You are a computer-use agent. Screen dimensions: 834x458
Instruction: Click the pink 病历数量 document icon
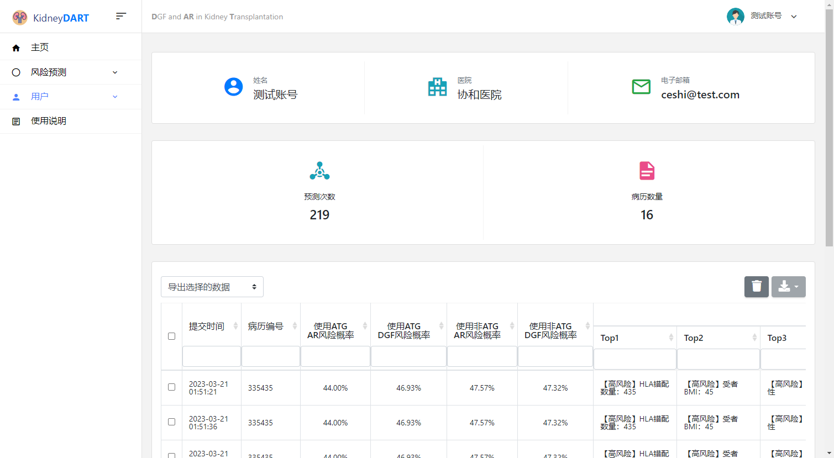[x=647, y=171]
